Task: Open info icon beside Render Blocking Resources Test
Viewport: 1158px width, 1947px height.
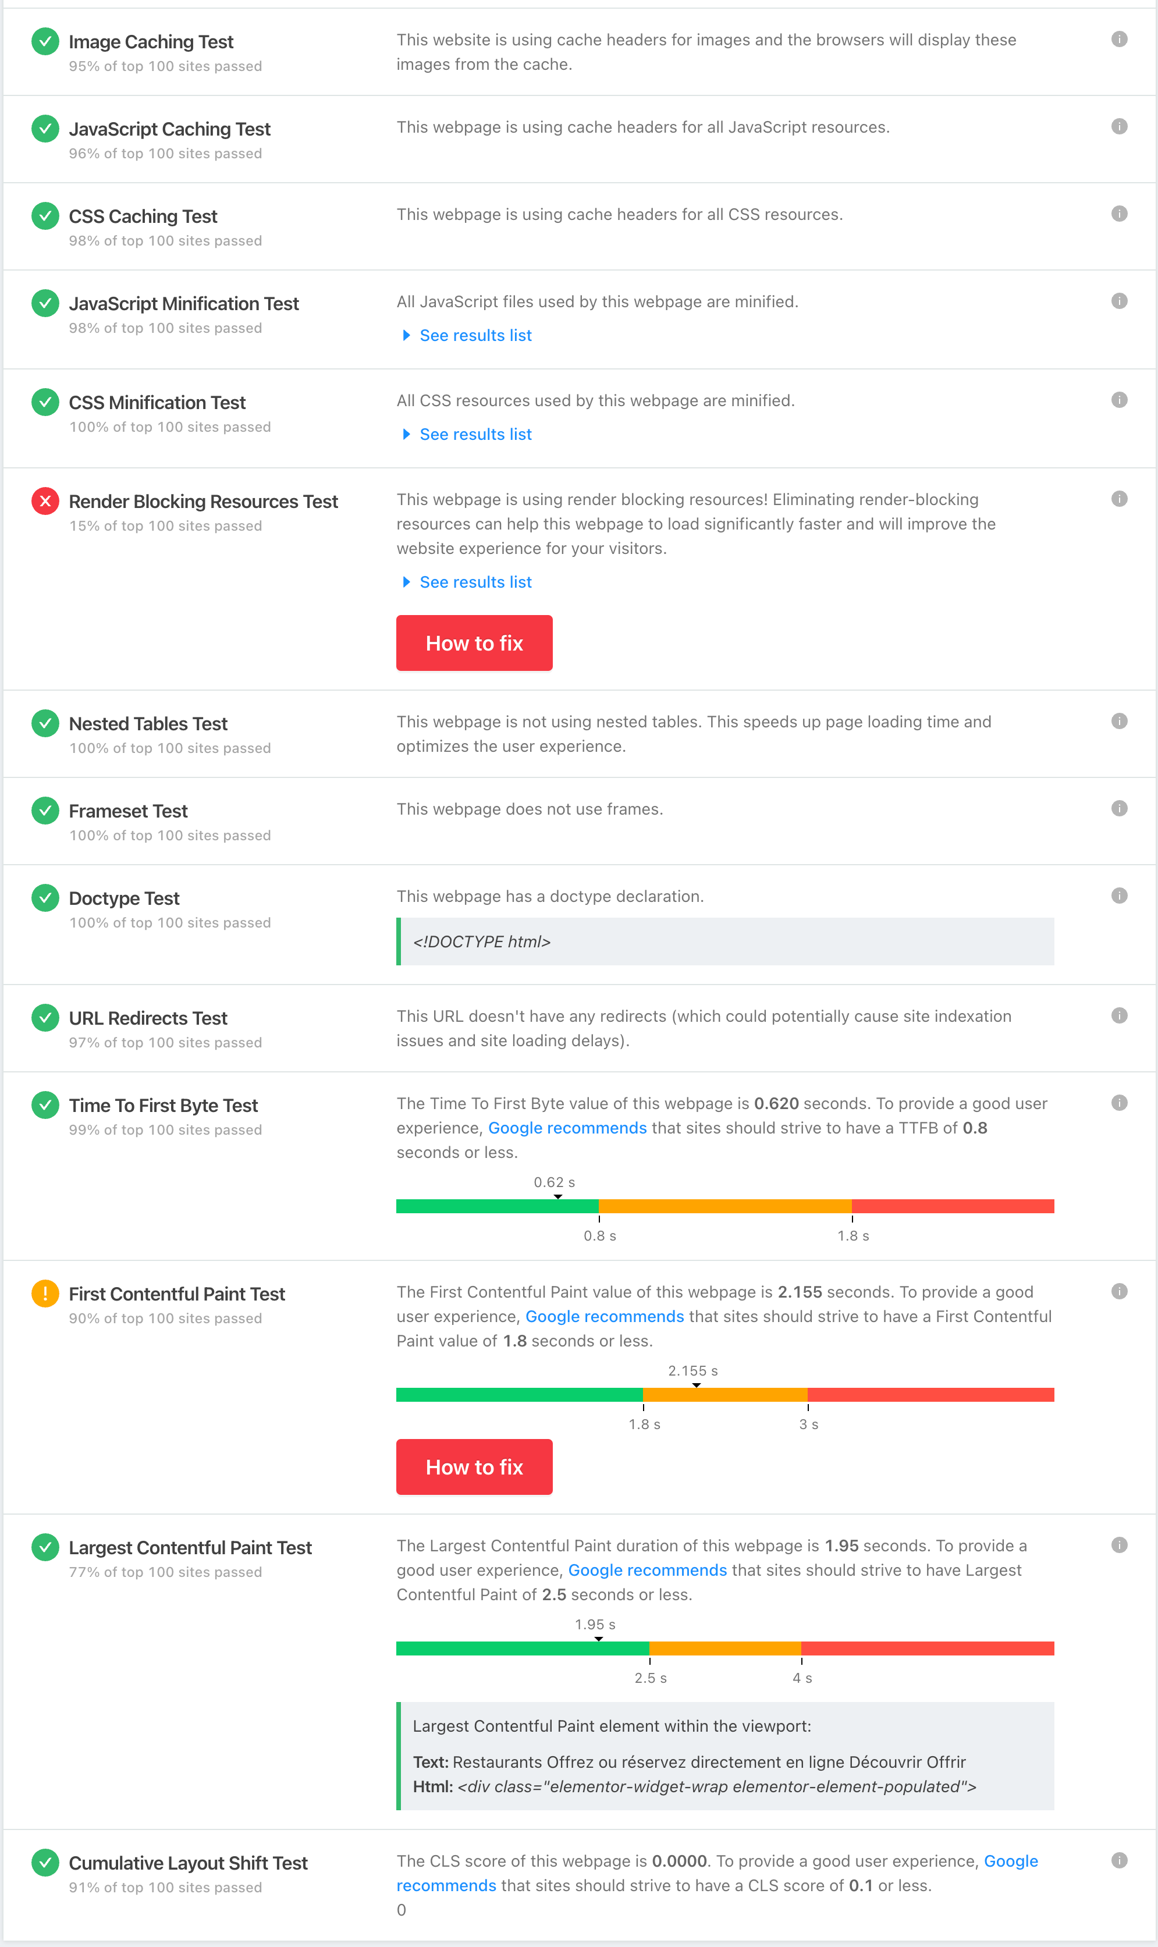Action: click(x=1118, y=499)
